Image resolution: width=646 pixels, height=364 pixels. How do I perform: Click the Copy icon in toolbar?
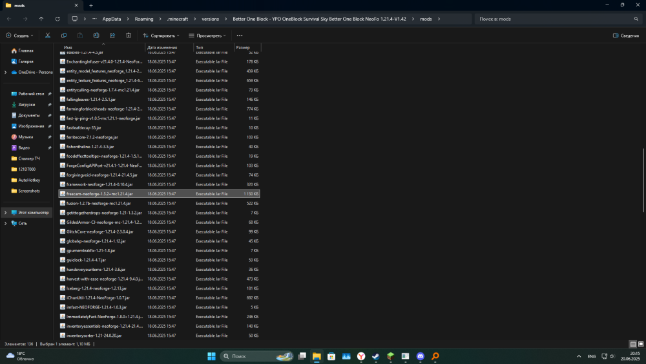coord(64,36)
